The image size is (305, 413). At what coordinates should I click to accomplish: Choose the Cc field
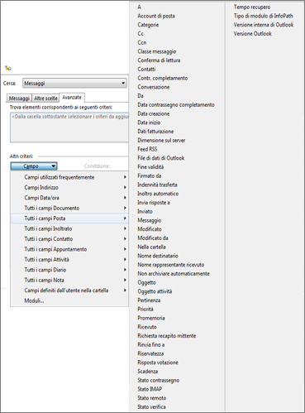[x=141, y=34]
